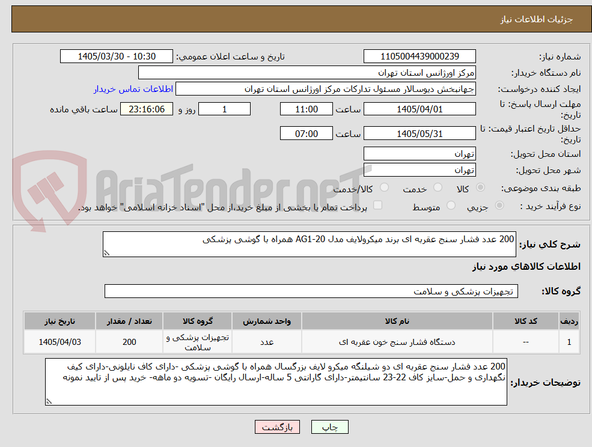
Task: Click the نام کالا column header
Action: pos(397,321)
